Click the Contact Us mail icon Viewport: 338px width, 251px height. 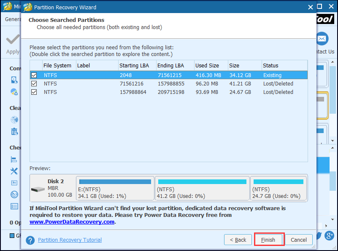click(x=322, y=39)
